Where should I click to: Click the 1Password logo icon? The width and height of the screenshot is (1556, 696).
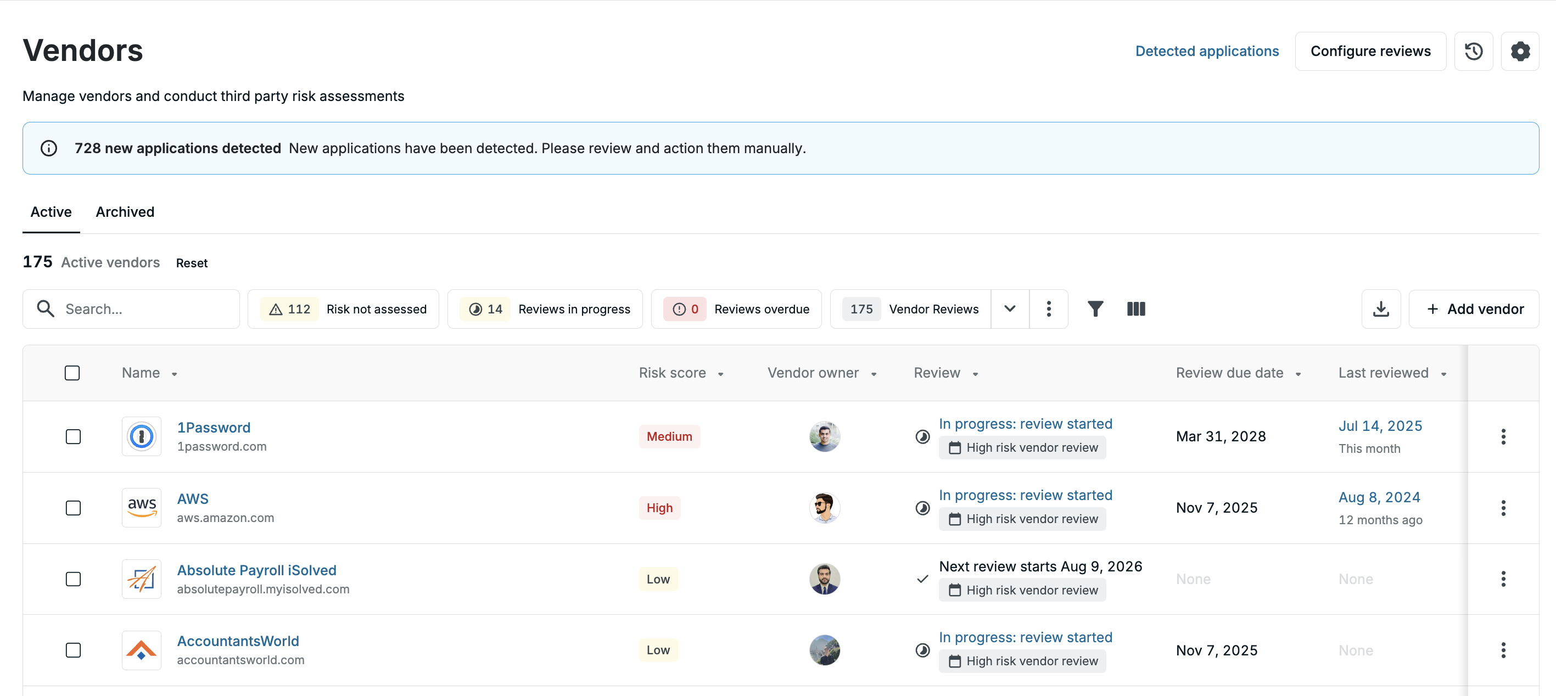pos(141,436)
